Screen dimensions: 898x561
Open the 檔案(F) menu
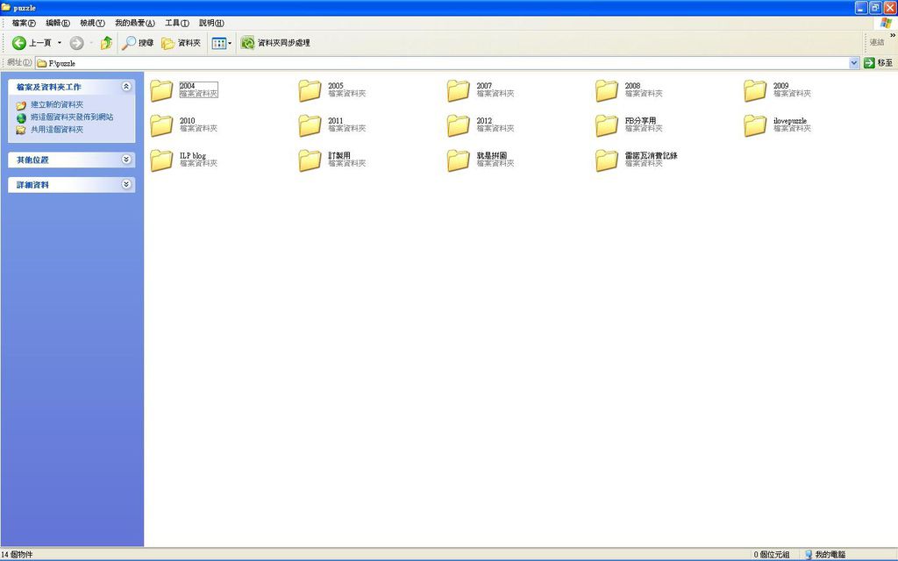click(24, 23)
